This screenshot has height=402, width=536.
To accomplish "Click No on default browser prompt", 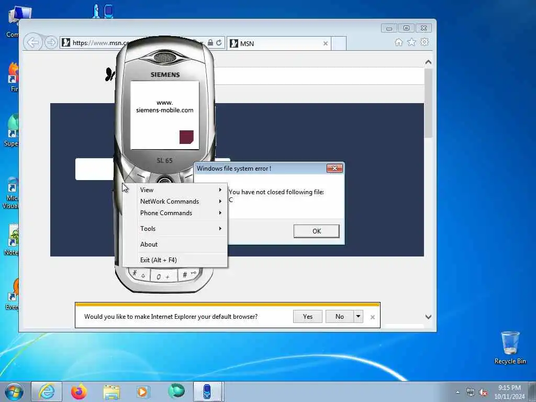I will tap(339, 317).
